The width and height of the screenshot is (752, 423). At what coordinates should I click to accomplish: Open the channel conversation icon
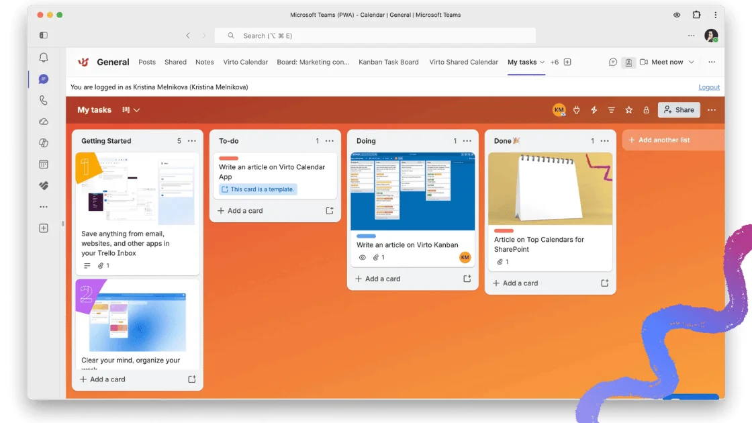[613, 62]
